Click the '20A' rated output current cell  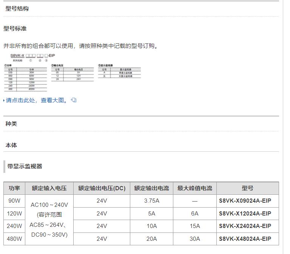click(x=151, y=239)
